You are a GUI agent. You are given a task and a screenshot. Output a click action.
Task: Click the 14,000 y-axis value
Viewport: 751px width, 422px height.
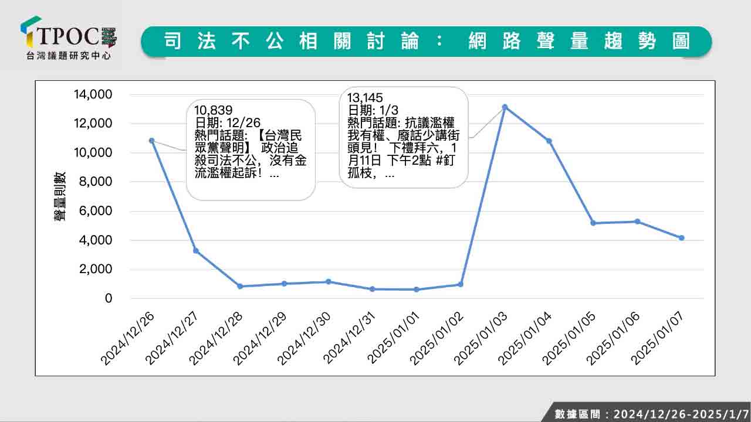tap(93, 95)
